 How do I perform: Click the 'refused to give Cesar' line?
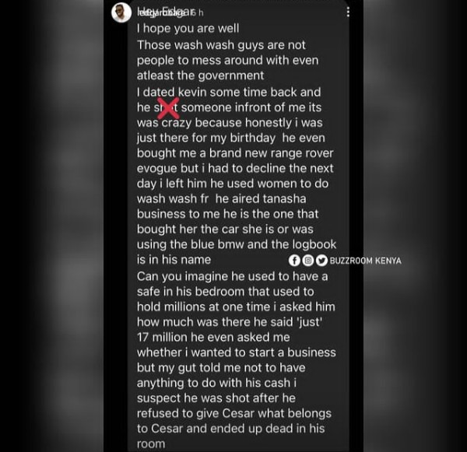[x=234, y=414]
